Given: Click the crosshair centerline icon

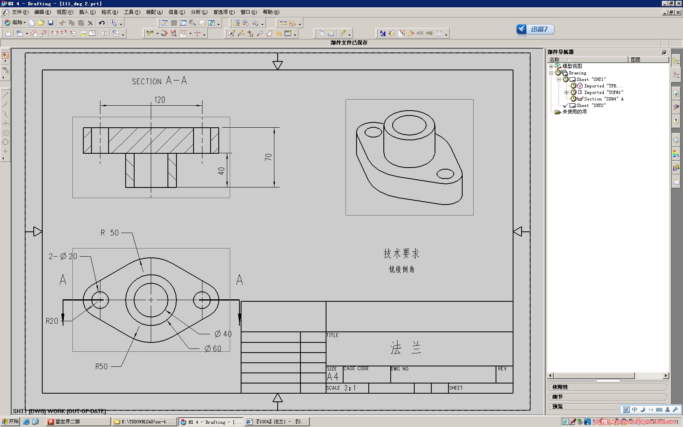Looking at the screenshot, I should click(198, 33).
